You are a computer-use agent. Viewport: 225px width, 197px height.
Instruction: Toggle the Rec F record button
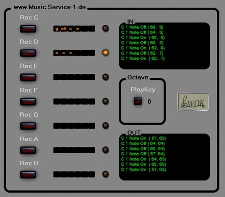click(x=28, y=102)
